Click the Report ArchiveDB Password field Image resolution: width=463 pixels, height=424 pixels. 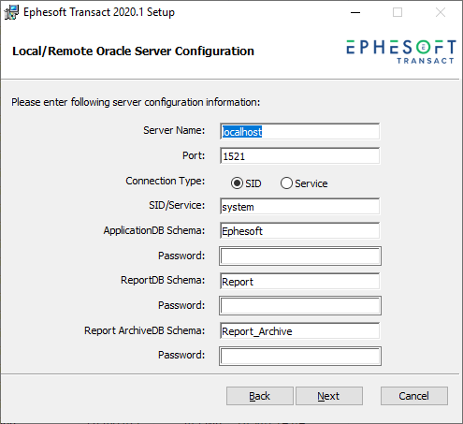point(300,356)
